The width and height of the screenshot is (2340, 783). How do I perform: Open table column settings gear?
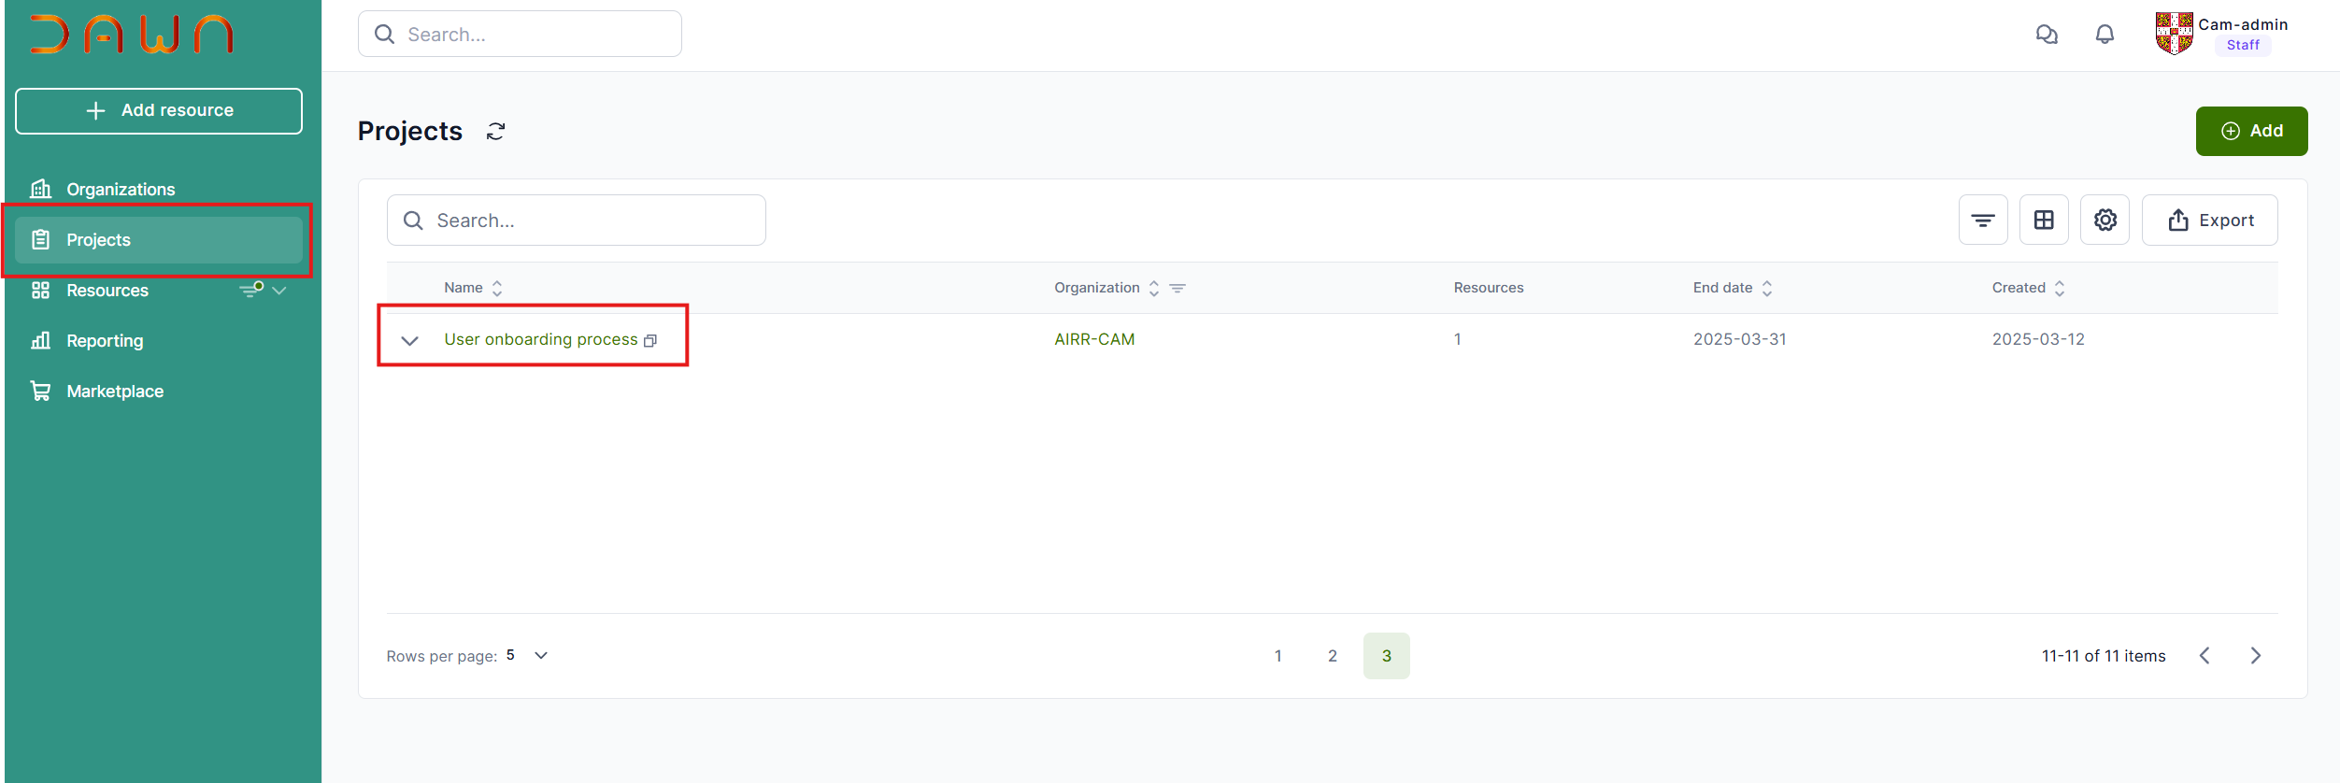(x=2105, y=221)
